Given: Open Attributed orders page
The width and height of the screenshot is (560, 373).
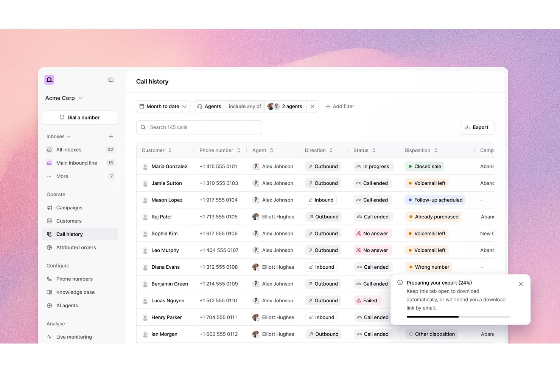Looking at the screenshot, I should click(x=80, y=248).
